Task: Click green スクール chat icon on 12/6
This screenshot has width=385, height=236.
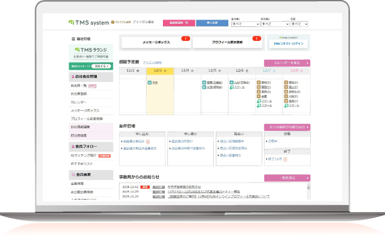Action: [232, 87]
